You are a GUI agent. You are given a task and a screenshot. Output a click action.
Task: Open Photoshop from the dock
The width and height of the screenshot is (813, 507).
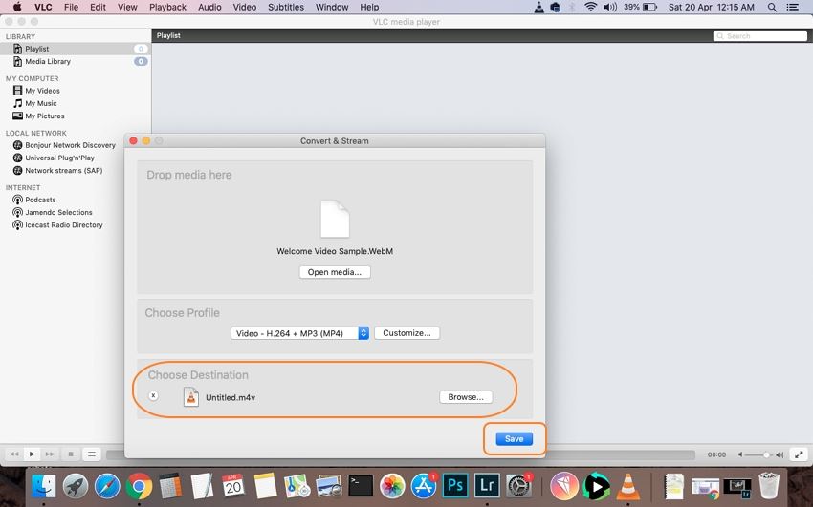(455, 486)
